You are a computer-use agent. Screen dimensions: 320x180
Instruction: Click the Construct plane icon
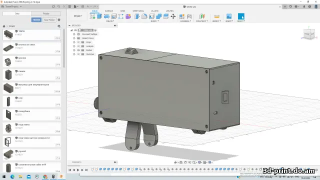coord(202,16)
